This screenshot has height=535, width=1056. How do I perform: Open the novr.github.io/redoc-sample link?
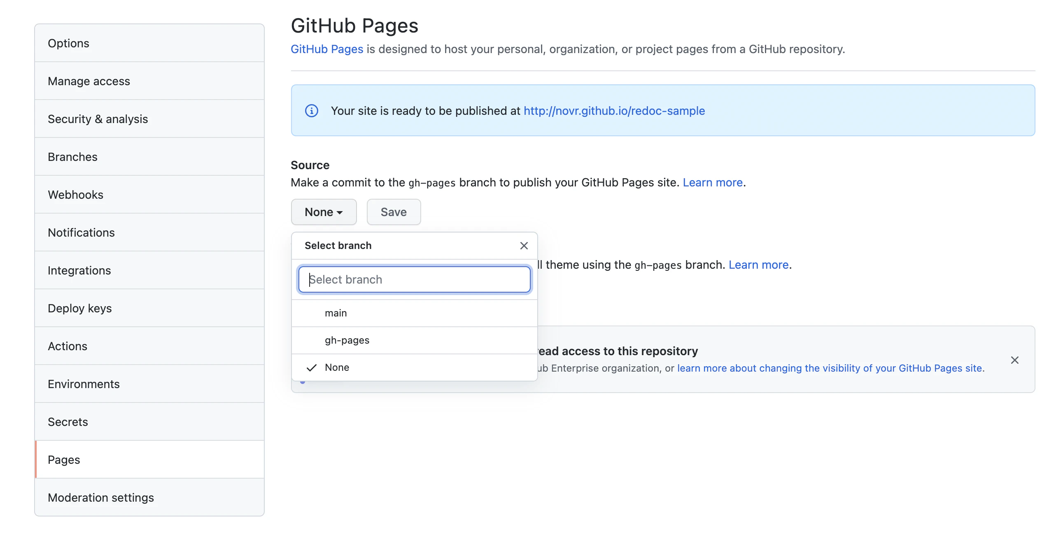click(x=614, y=111)
